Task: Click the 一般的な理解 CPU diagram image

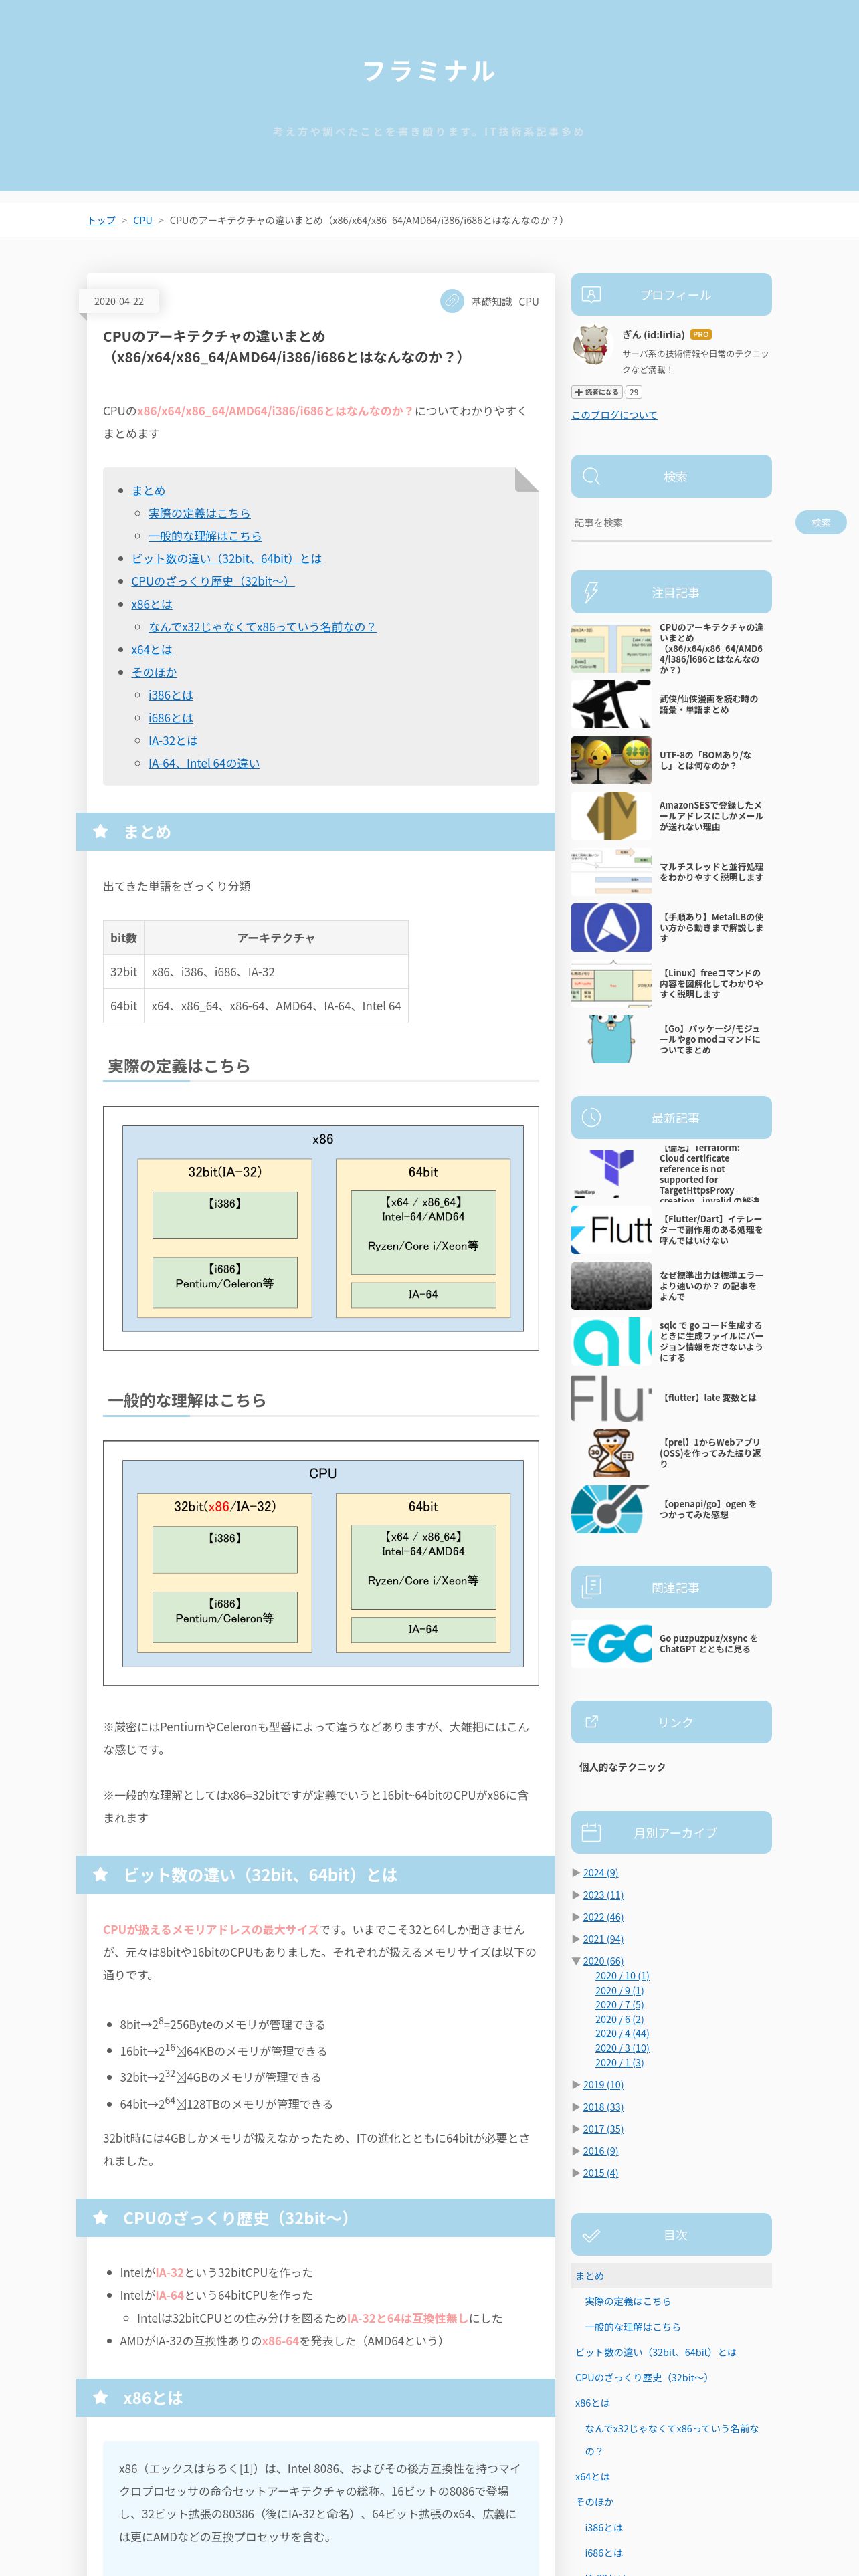Action: pos(321,1563)
